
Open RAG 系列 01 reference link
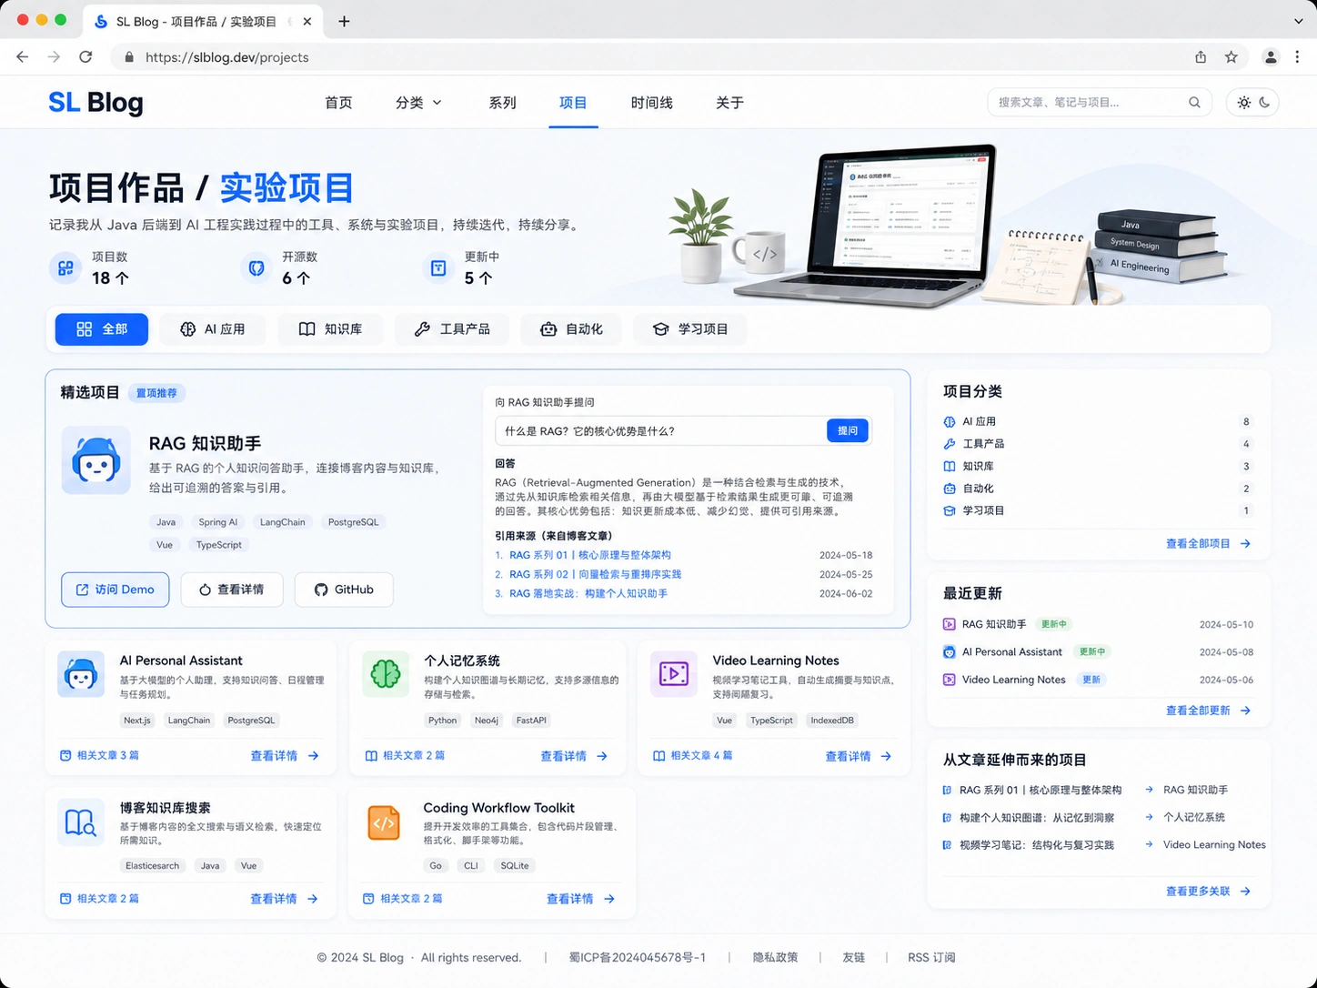(590, 555)
